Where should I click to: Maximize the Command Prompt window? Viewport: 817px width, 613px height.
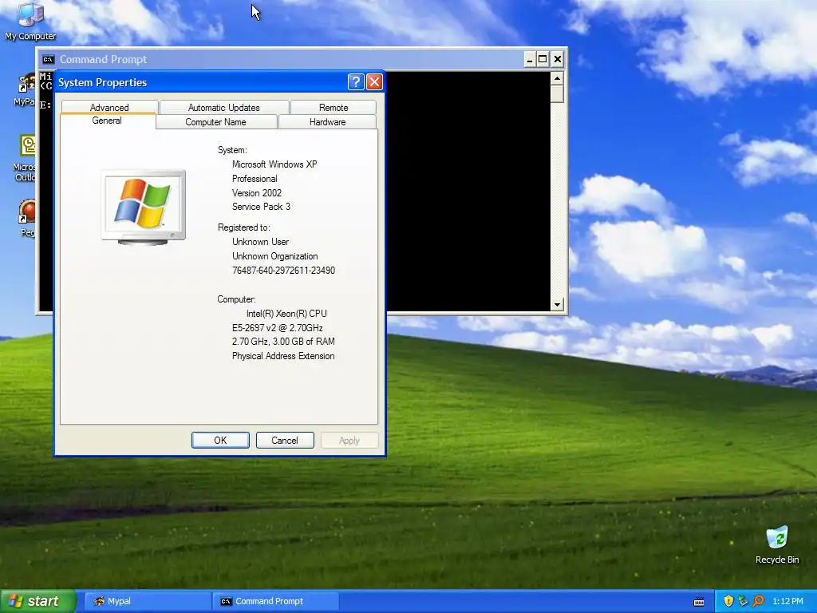pyautogui.click(x=543, y=59)
